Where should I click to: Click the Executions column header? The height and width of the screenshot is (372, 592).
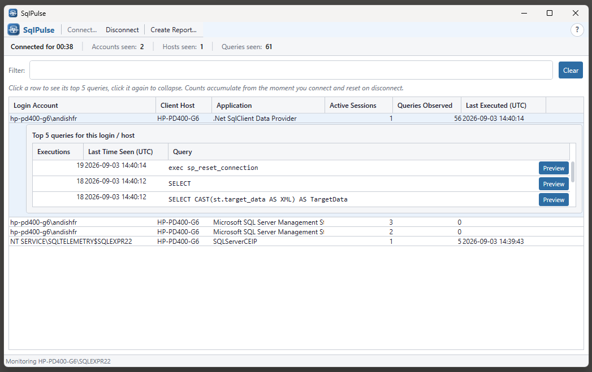point(58,152)
